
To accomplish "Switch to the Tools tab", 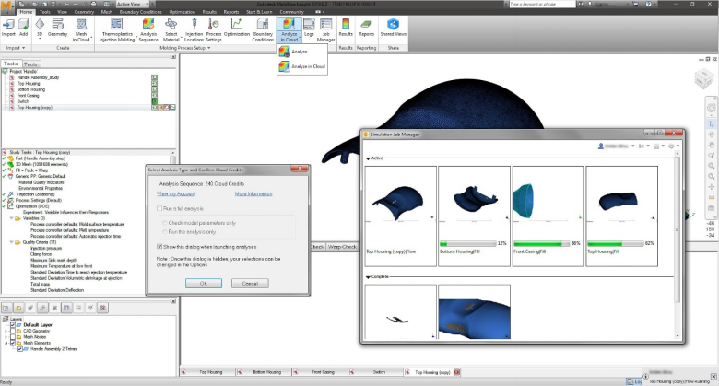I will pos(30,64).
